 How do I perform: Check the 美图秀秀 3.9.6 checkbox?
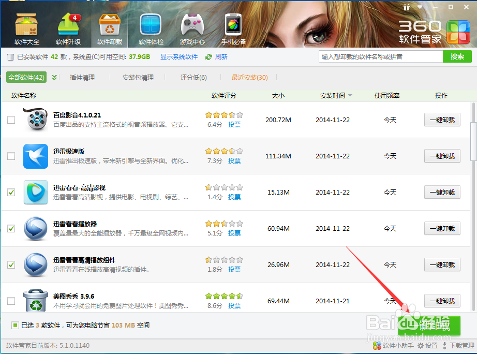(11, 301)
